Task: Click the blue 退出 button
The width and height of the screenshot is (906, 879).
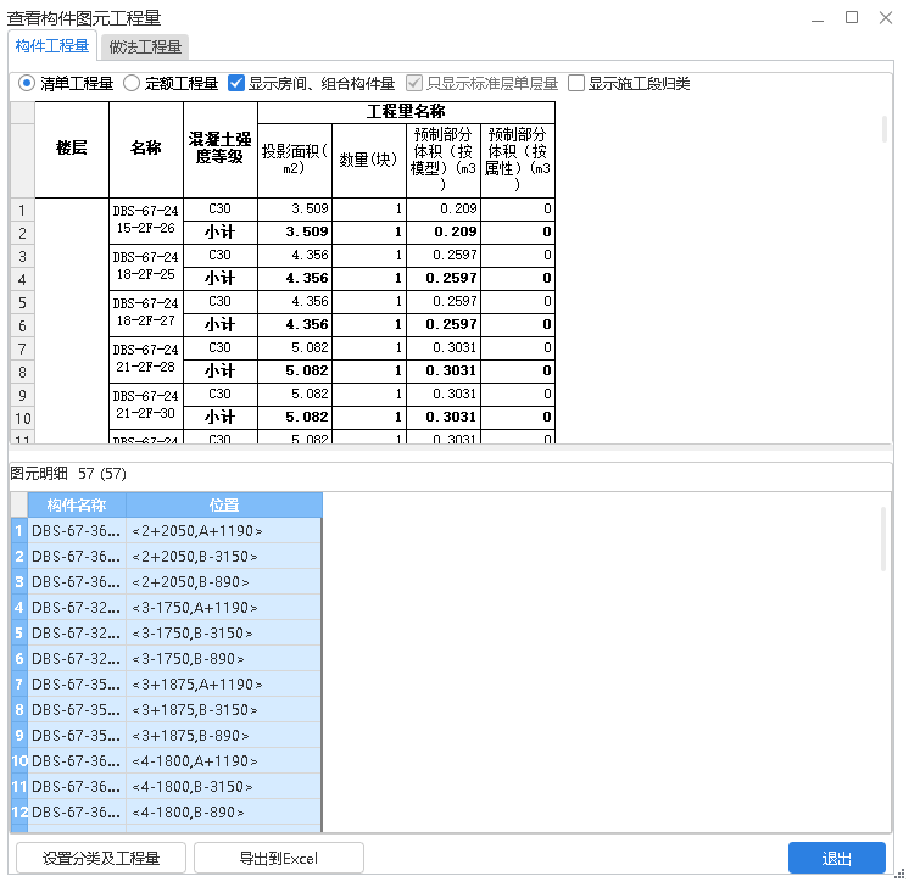Action: click(x=837, y=858)
